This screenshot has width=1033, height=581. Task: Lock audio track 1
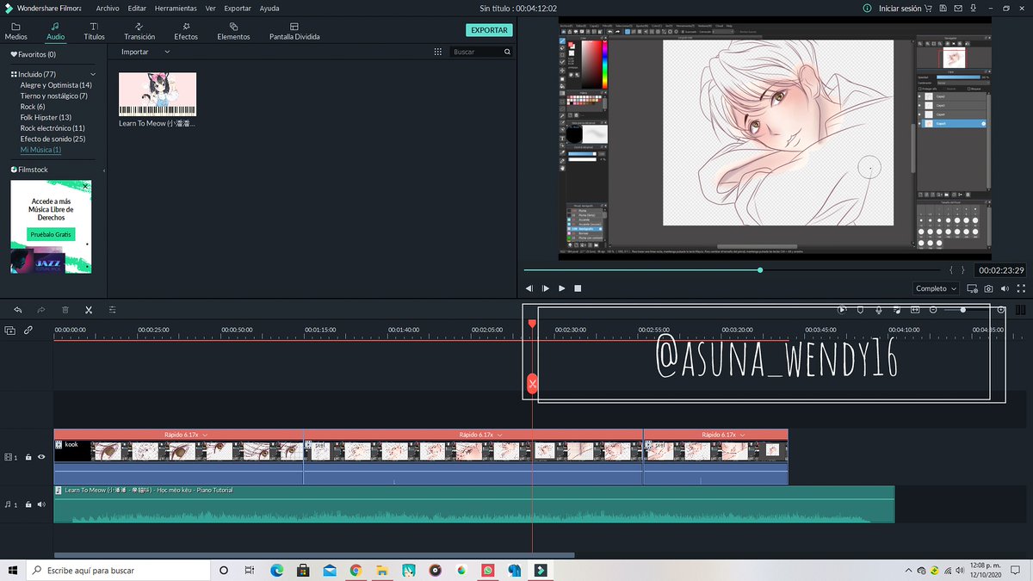pos(28,504)
